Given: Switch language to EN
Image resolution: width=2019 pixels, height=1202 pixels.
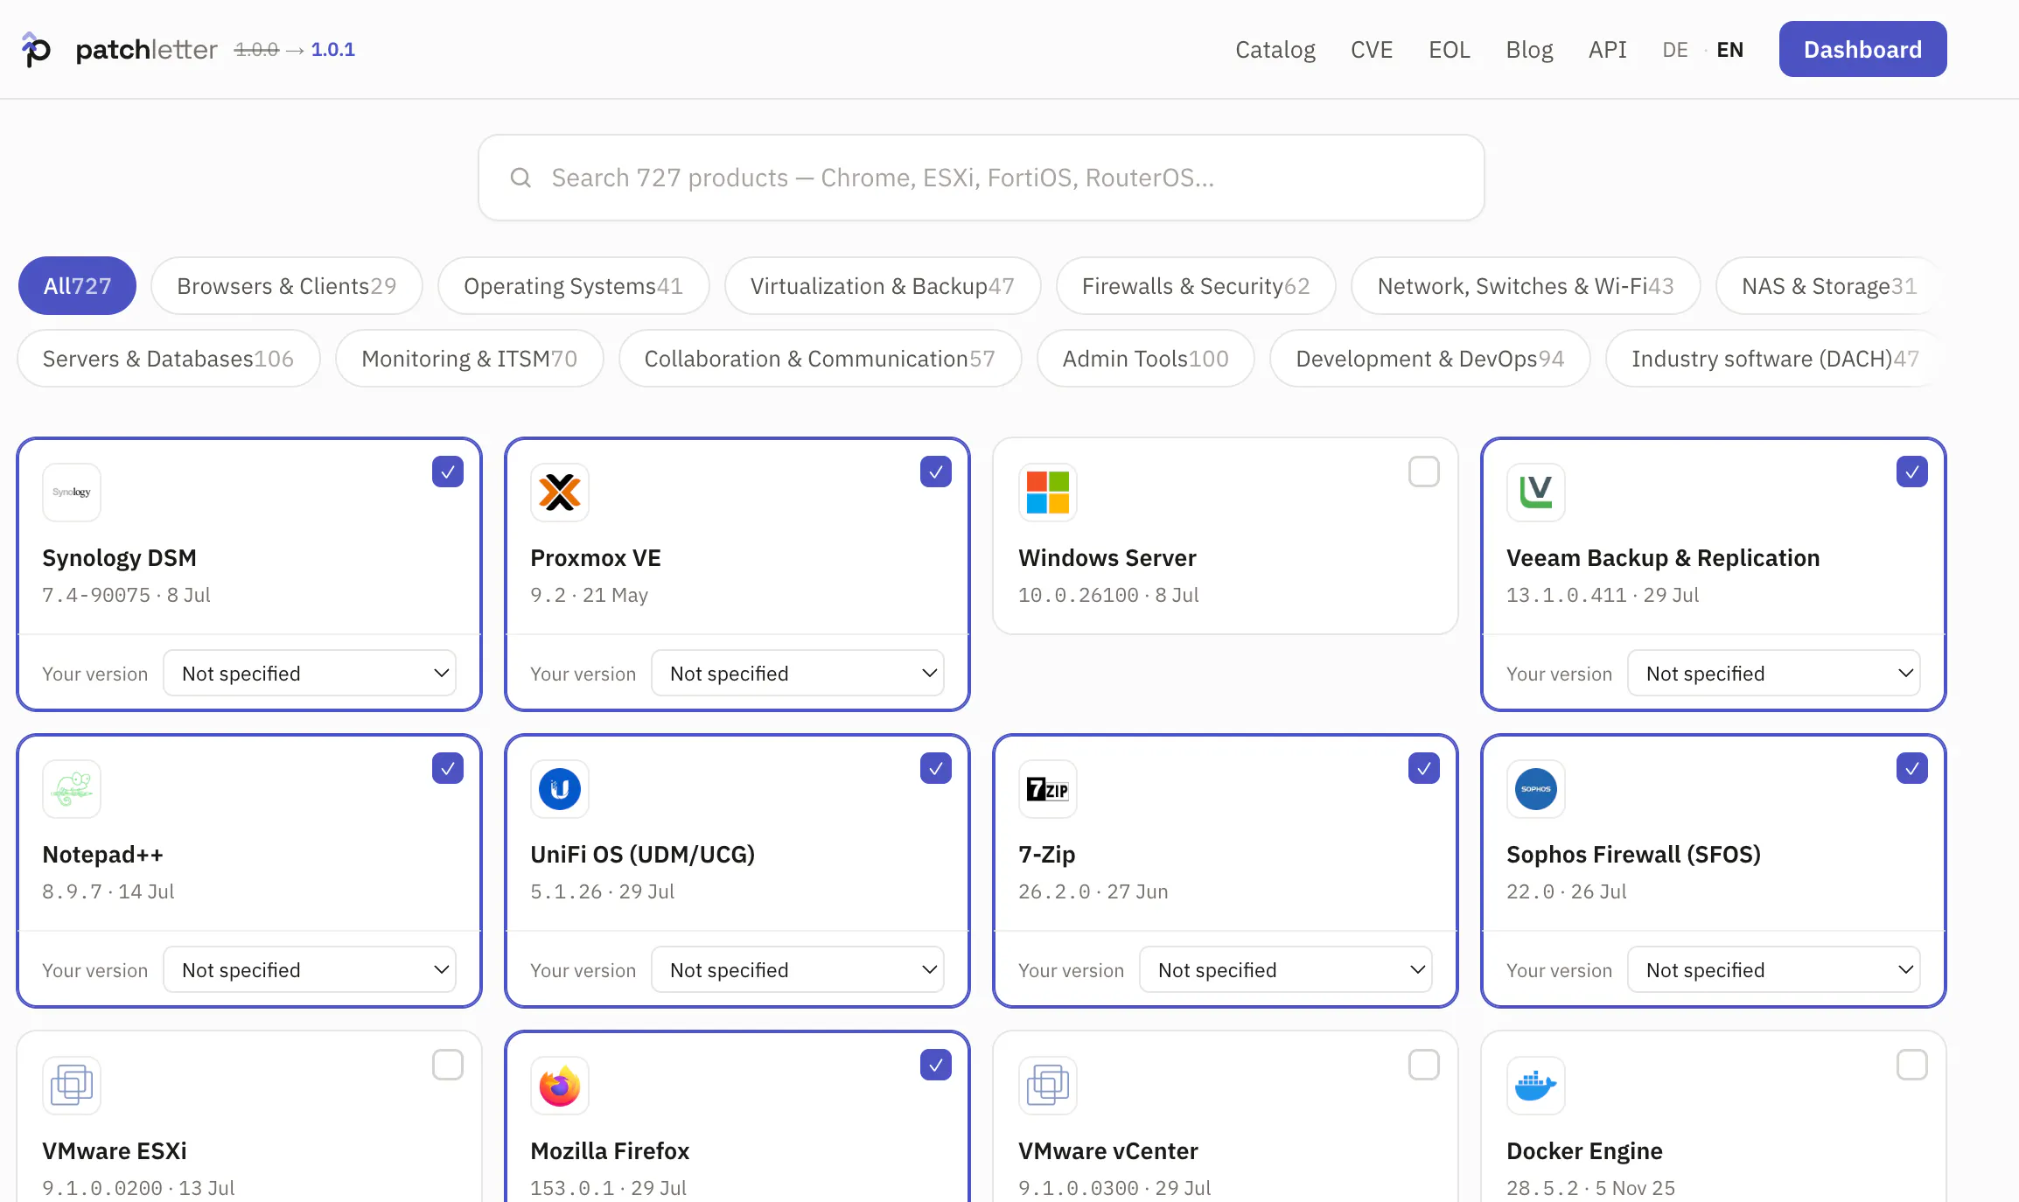Looking at the screenshot, I should pyautogui.click(x=1730, y=50).
